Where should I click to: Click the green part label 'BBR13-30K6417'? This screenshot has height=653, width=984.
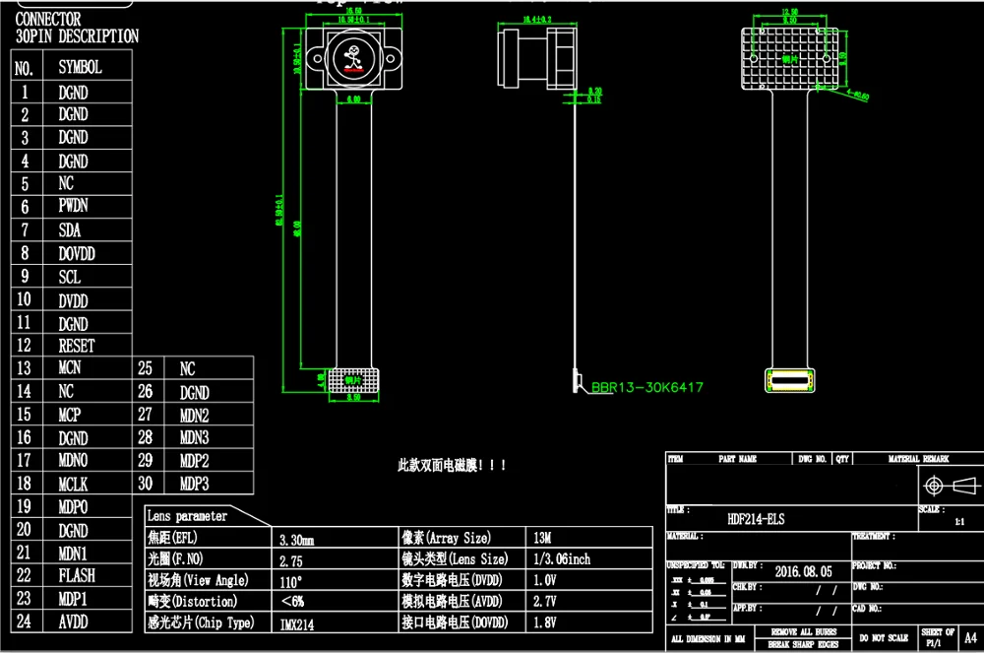point(647,387)
